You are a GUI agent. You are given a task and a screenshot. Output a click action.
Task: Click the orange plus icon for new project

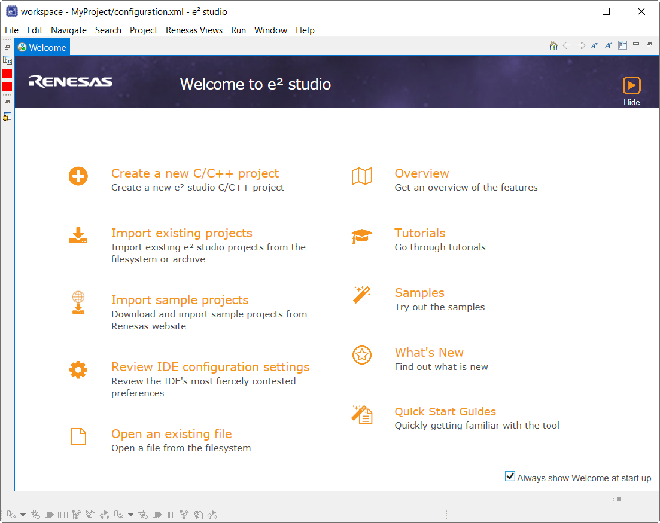coord(78,176)
